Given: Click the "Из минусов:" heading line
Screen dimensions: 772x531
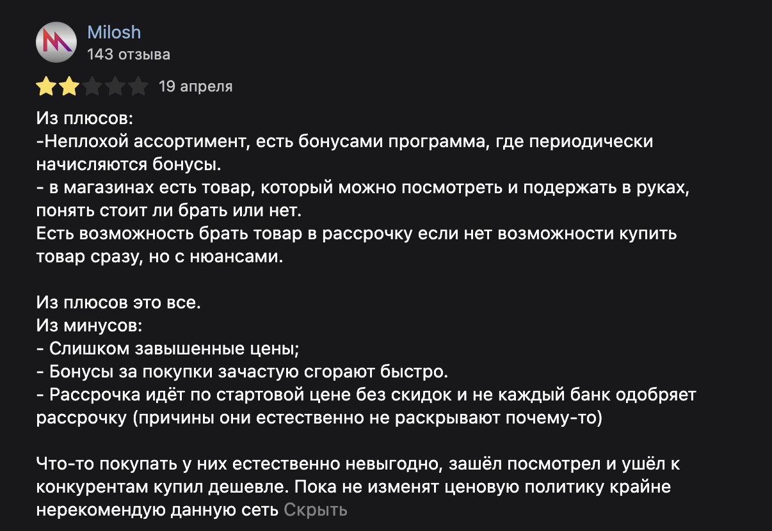Looking at the screenshot, I should pyautogui.click(x=89, y=326).
